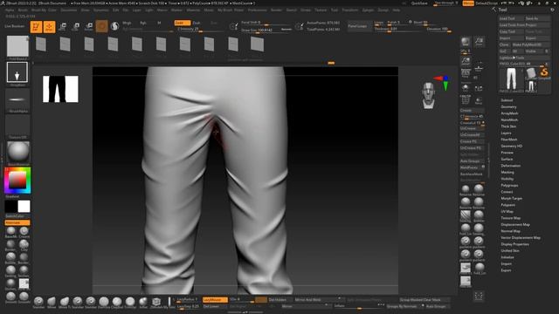Image resolution: width=559 pixels, height=314 pixels.
Task: Open the stroke type selector
Action: point(17,72)
